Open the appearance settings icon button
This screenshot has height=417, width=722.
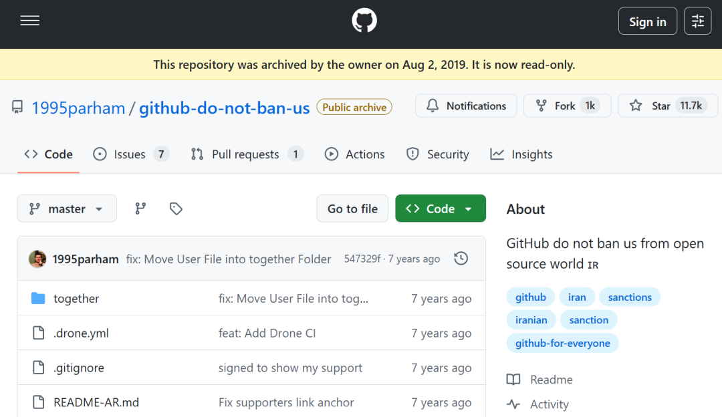(x=698, y=21)
